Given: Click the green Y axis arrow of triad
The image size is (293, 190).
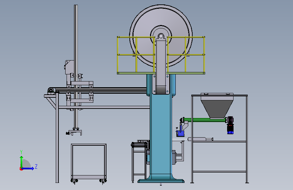Looking at the screenshot, I should pos(22,161).
